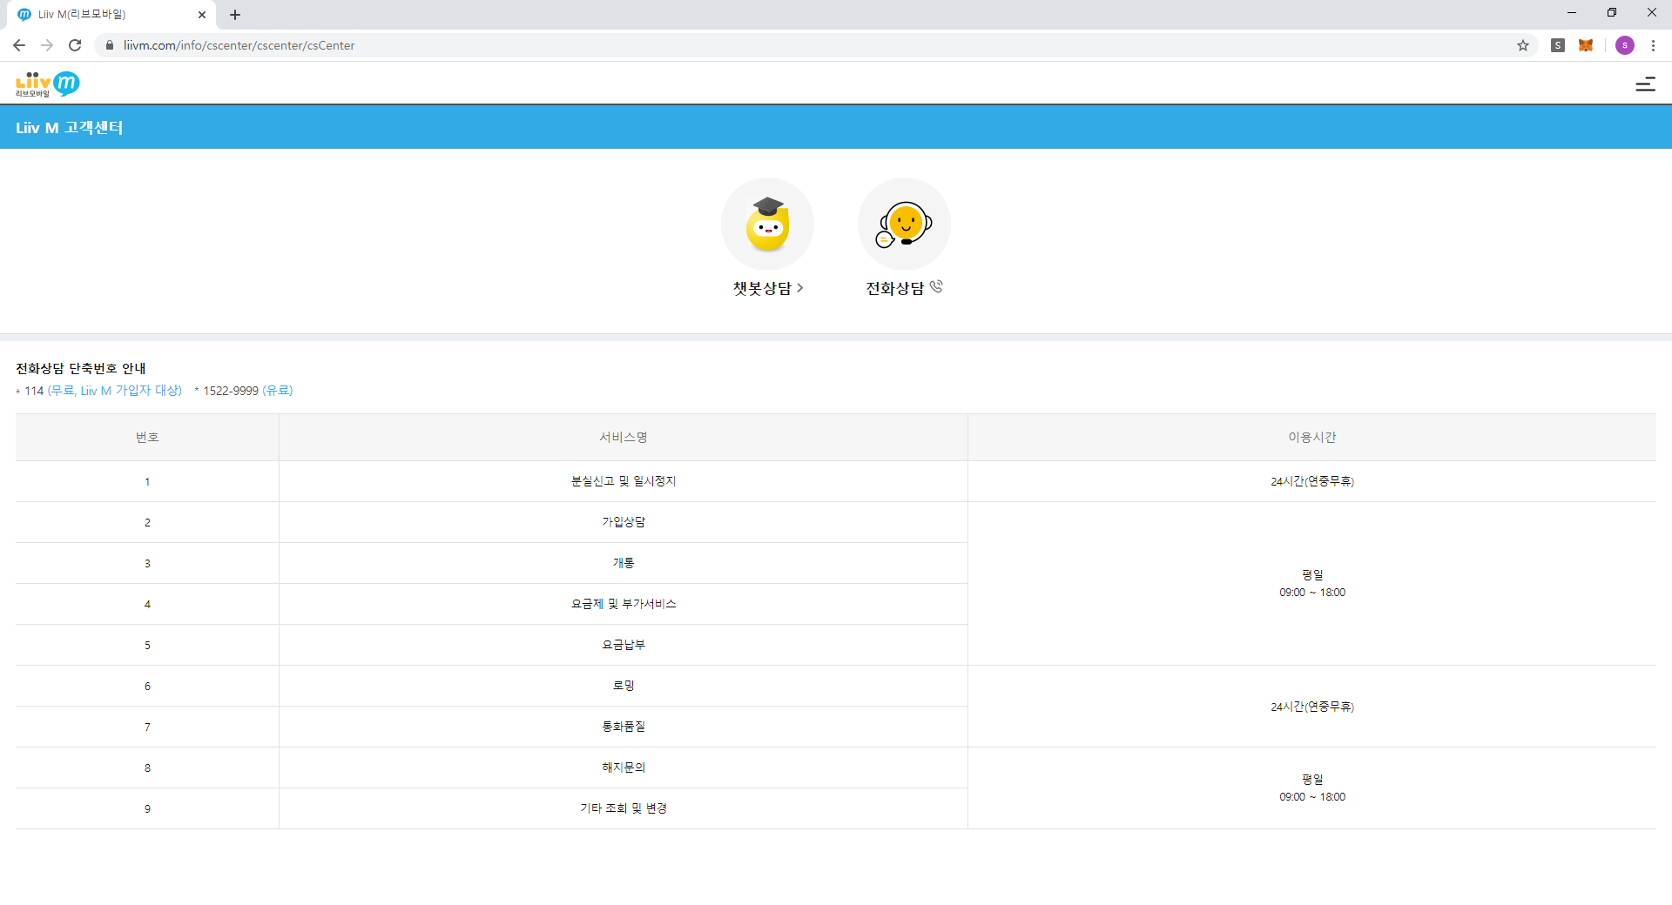The image size is (1672, 905).
Task: Click the address bar URL
Action: (239, 45)
